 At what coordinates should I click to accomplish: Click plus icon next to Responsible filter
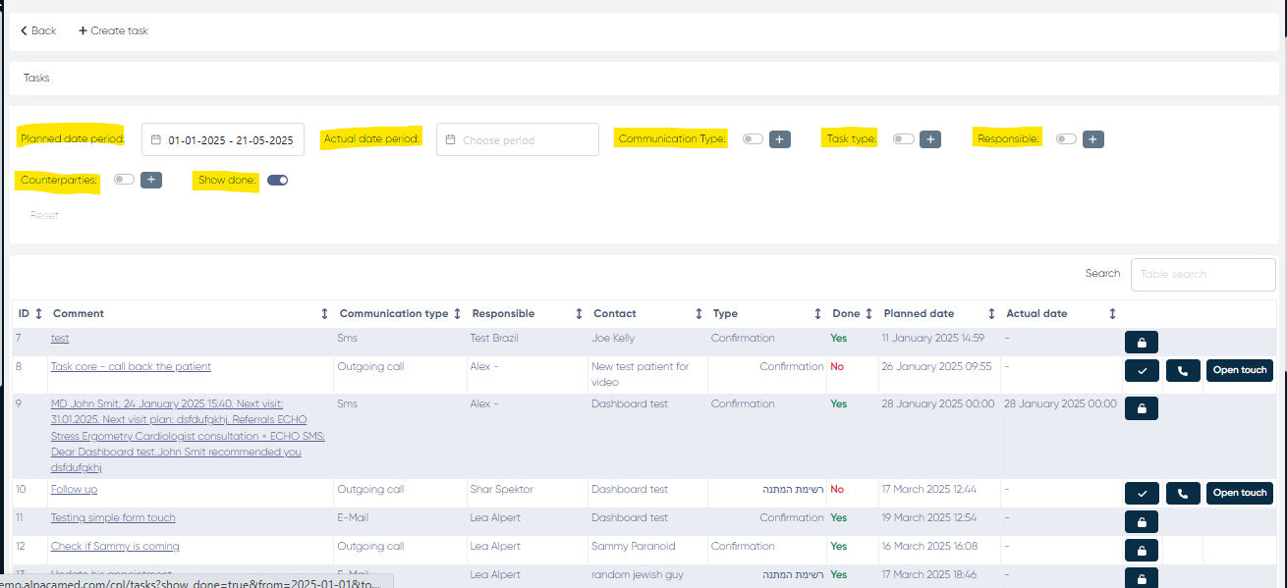(1093, 139)
